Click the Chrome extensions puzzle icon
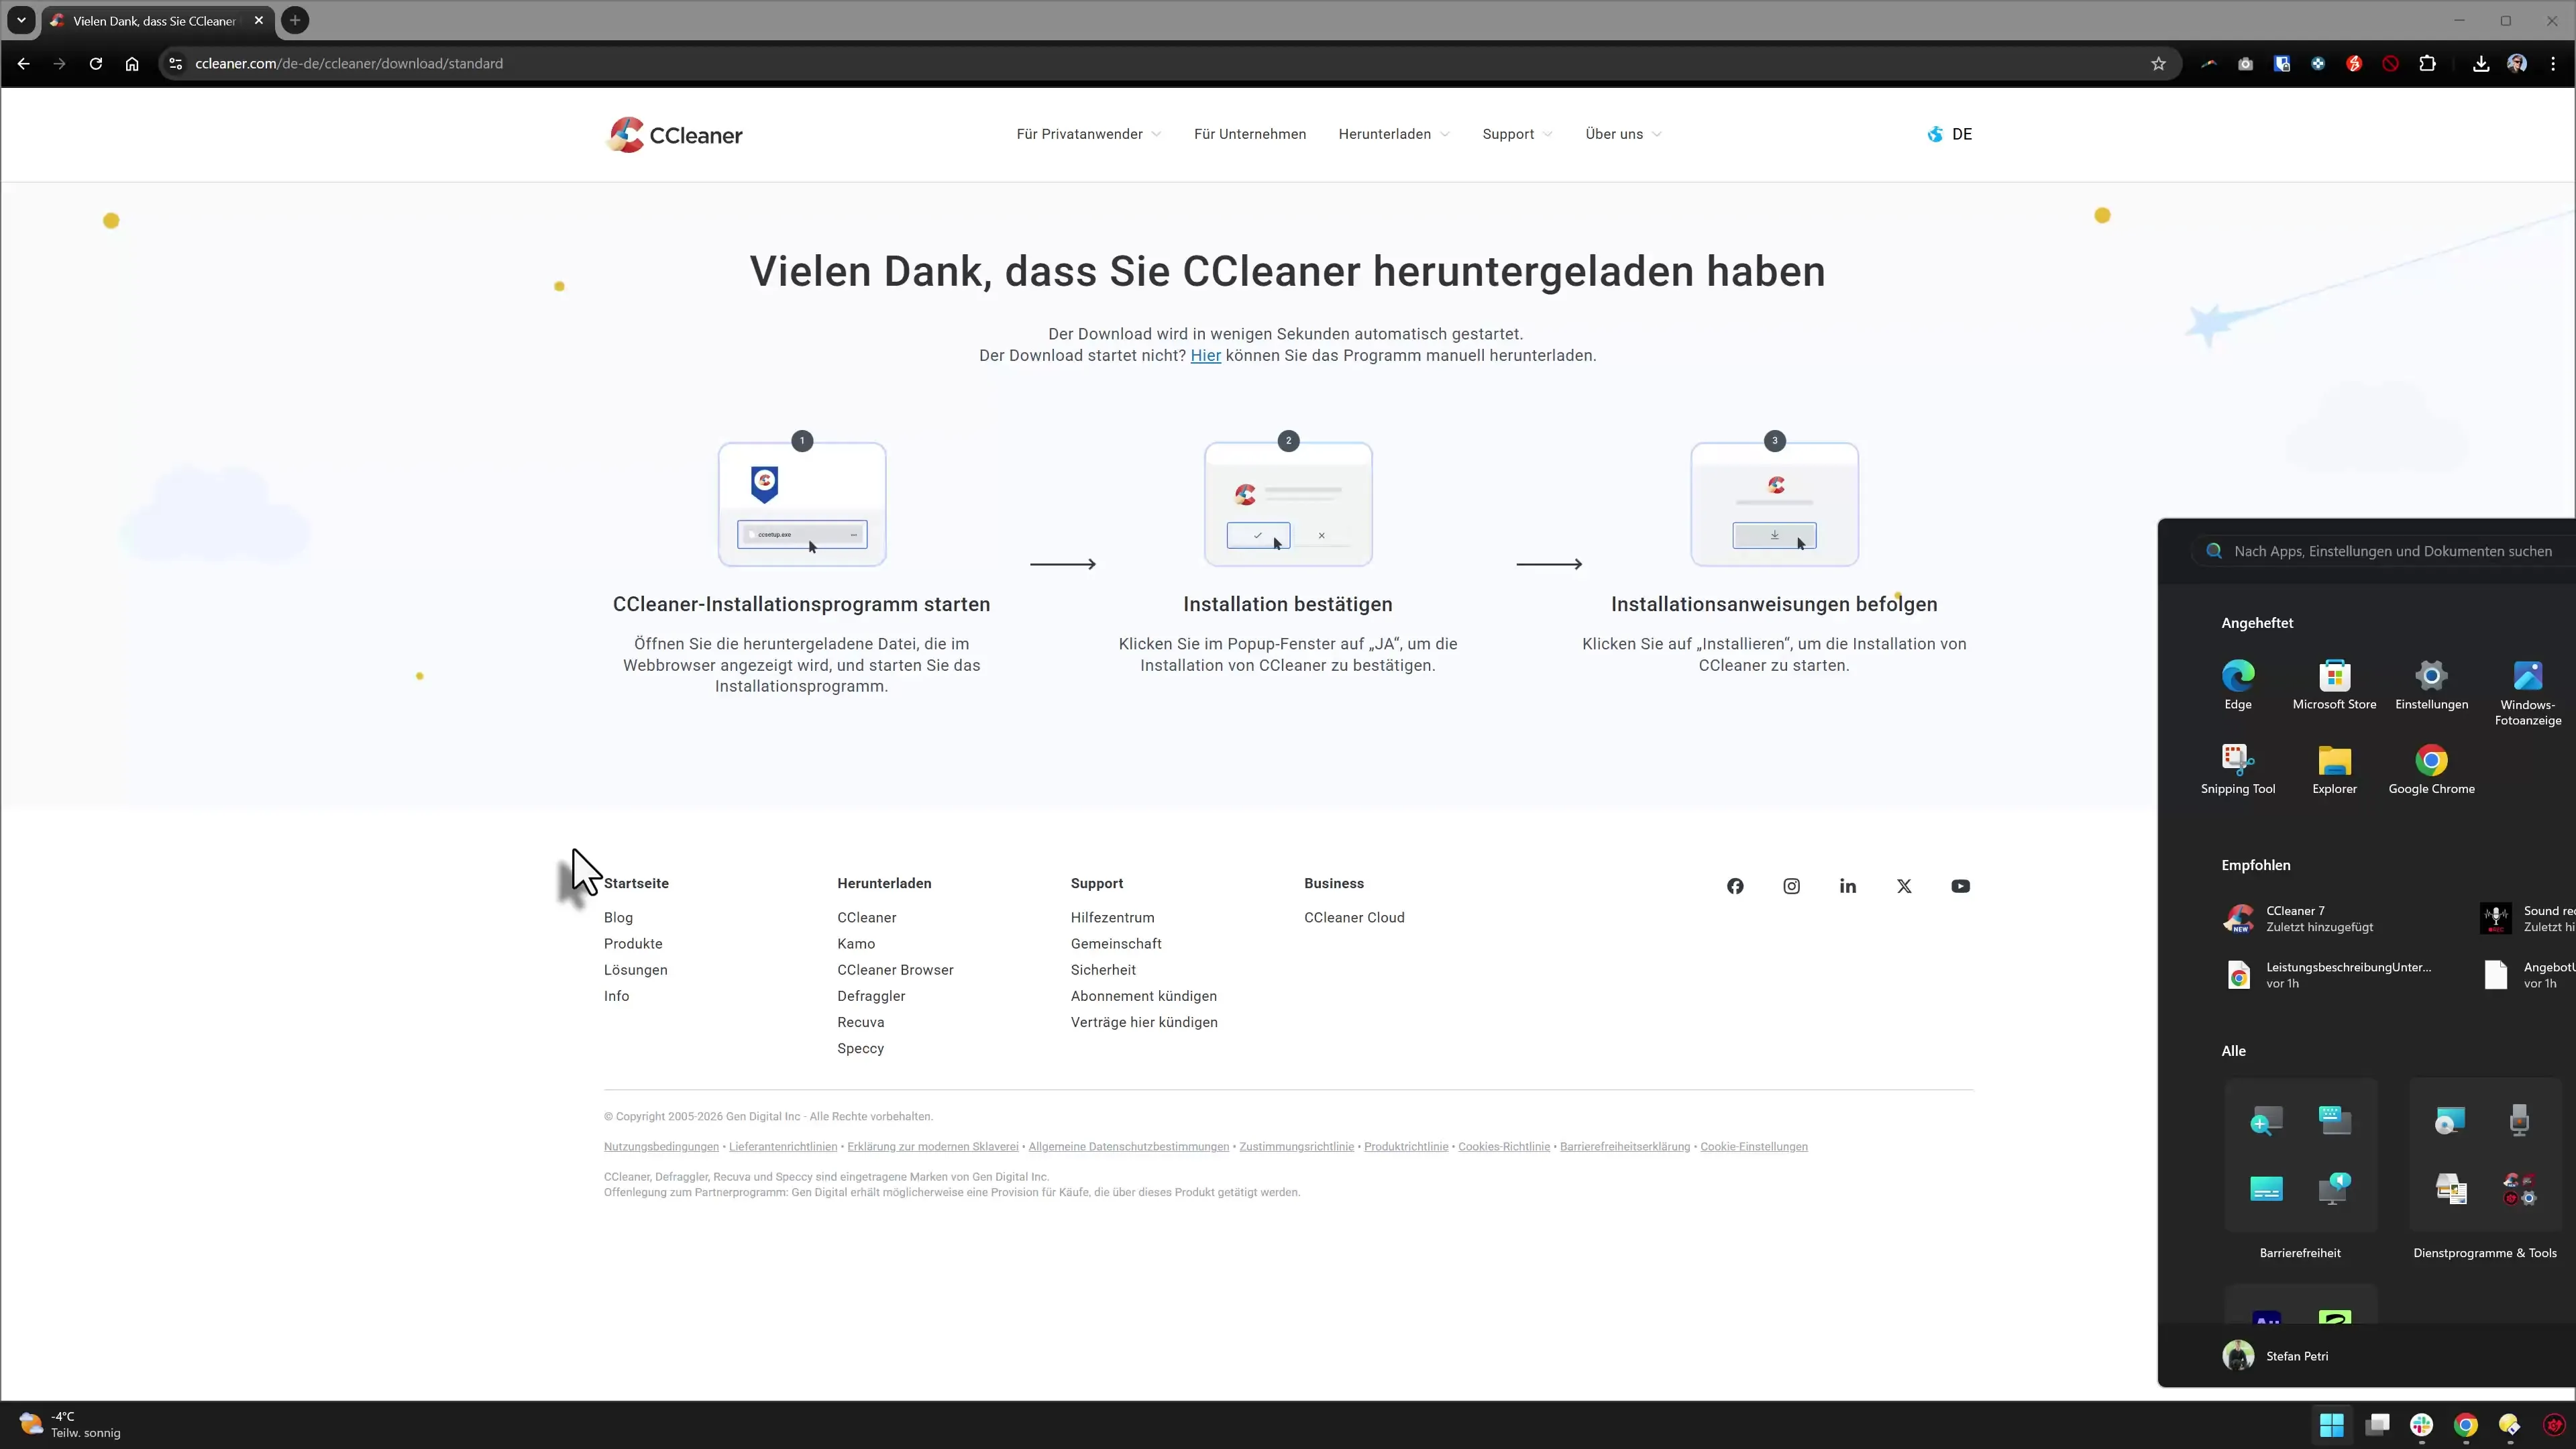Screen dimensions: 2576x1449 [2428, 63]
